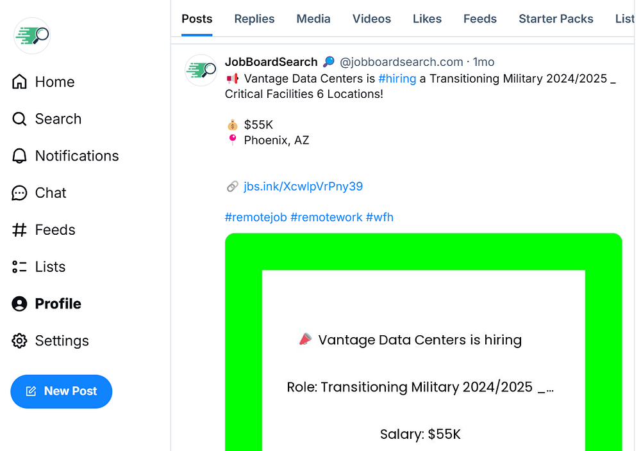Open the Lists label in sidebar
Image resolution: width=641 pixels, height=451 pixels.
(50, 267)
